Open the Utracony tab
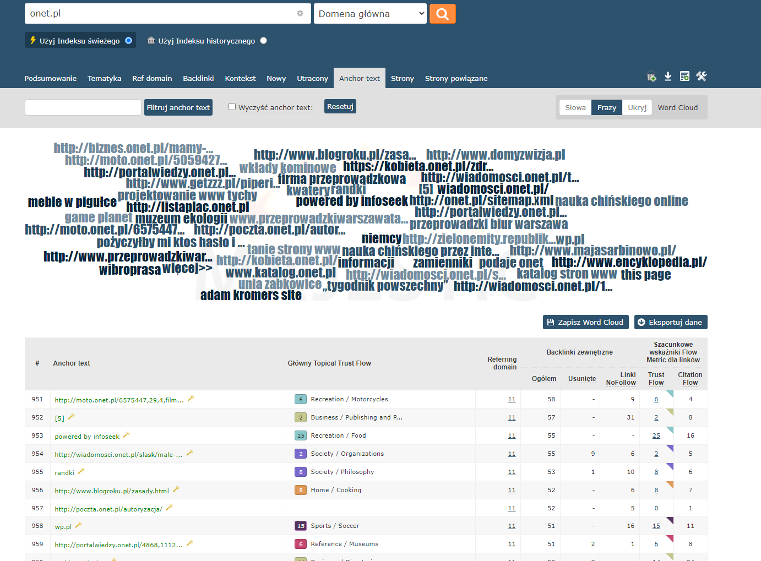Image resolution: width=761 pixels, height=561 pixels. click(x=312, y=78)
